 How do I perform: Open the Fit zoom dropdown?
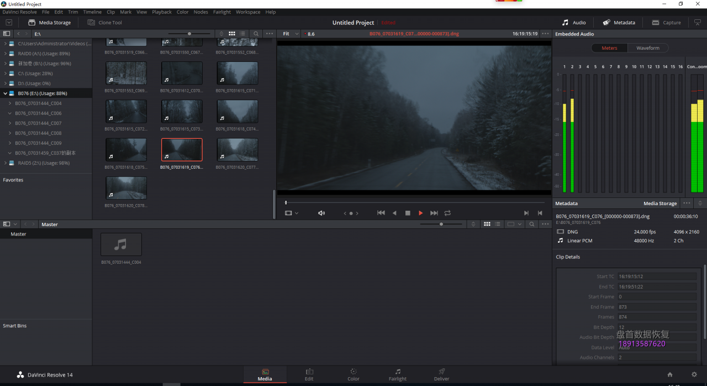coord(291,34)
